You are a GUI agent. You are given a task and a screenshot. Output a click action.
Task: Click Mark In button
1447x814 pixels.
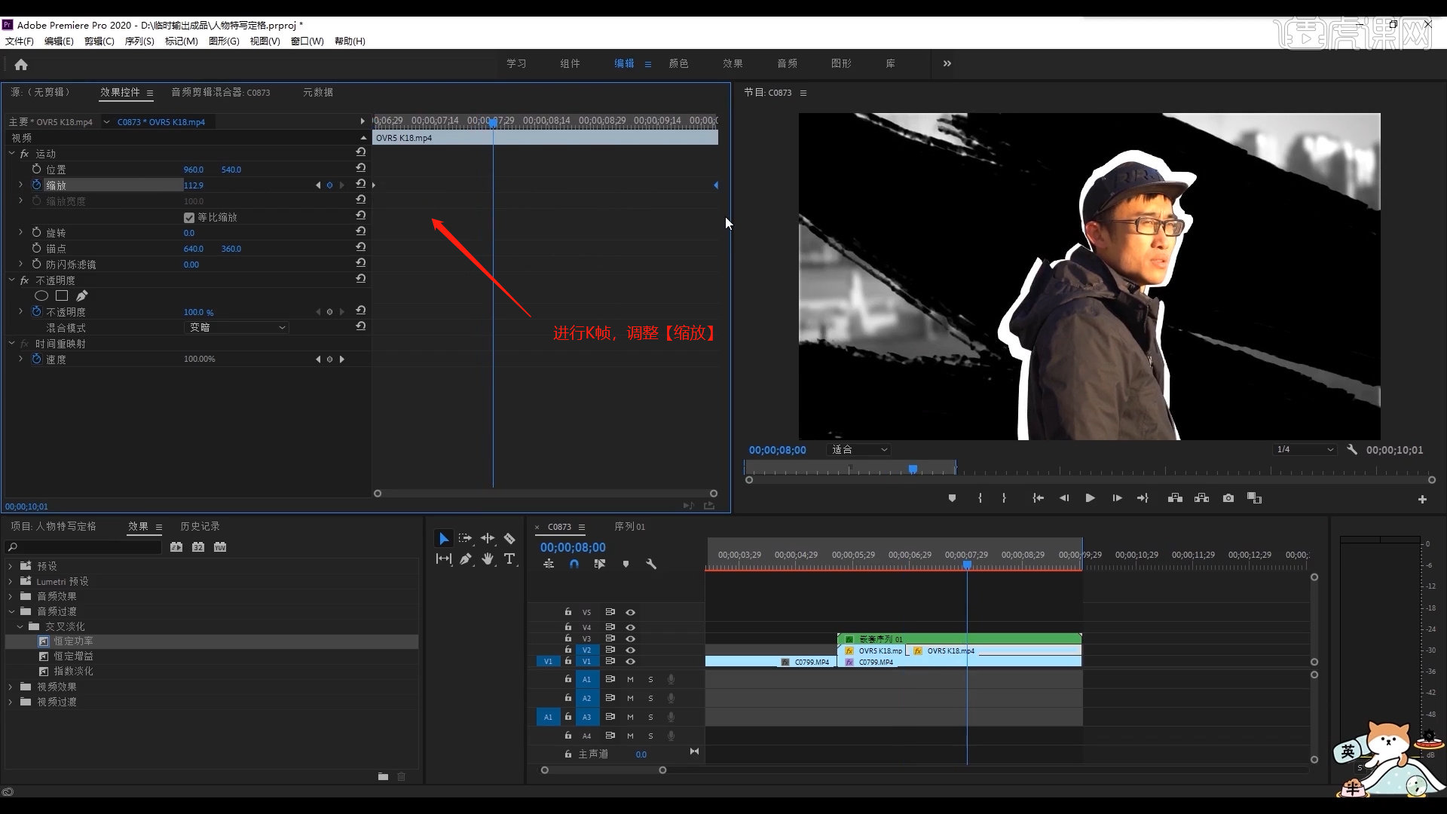click(980, 498)
